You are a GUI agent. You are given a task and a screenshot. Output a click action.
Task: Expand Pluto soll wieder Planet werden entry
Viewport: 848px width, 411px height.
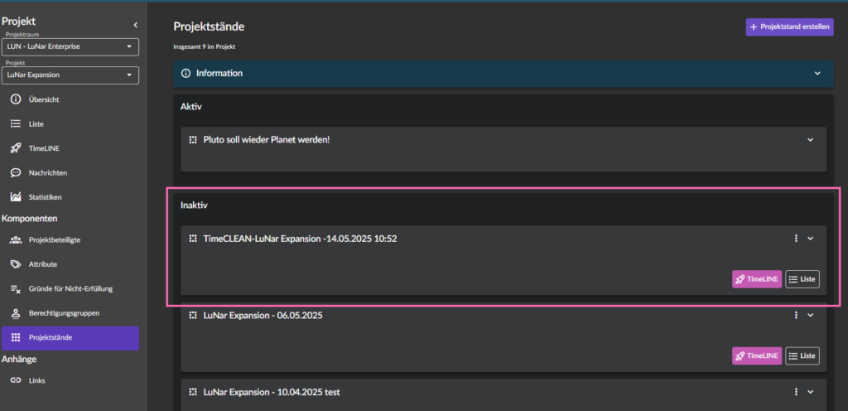pyautogui.click(x=810, y=139)
